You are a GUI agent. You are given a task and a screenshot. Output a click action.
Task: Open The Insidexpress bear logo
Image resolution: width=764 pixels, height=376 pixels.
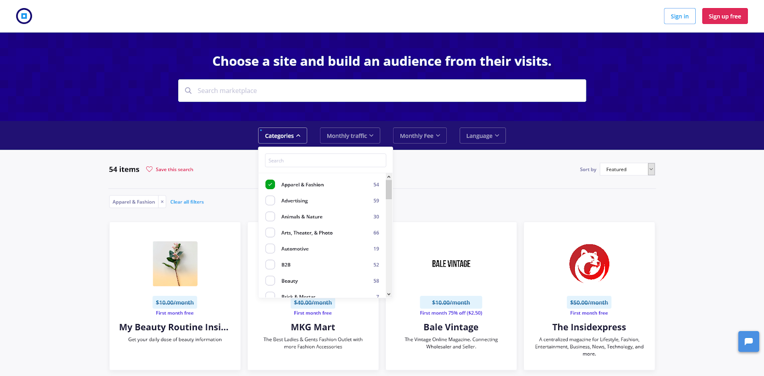589,264
